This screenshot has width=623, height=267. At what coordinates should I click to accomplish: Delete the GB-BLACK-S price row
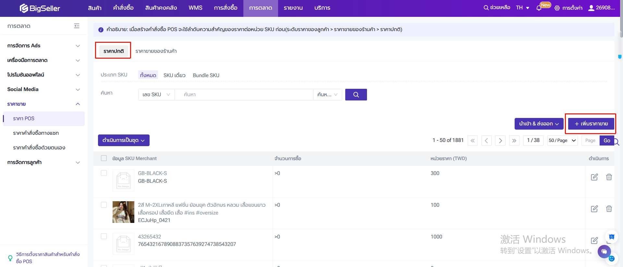(609, 177)
